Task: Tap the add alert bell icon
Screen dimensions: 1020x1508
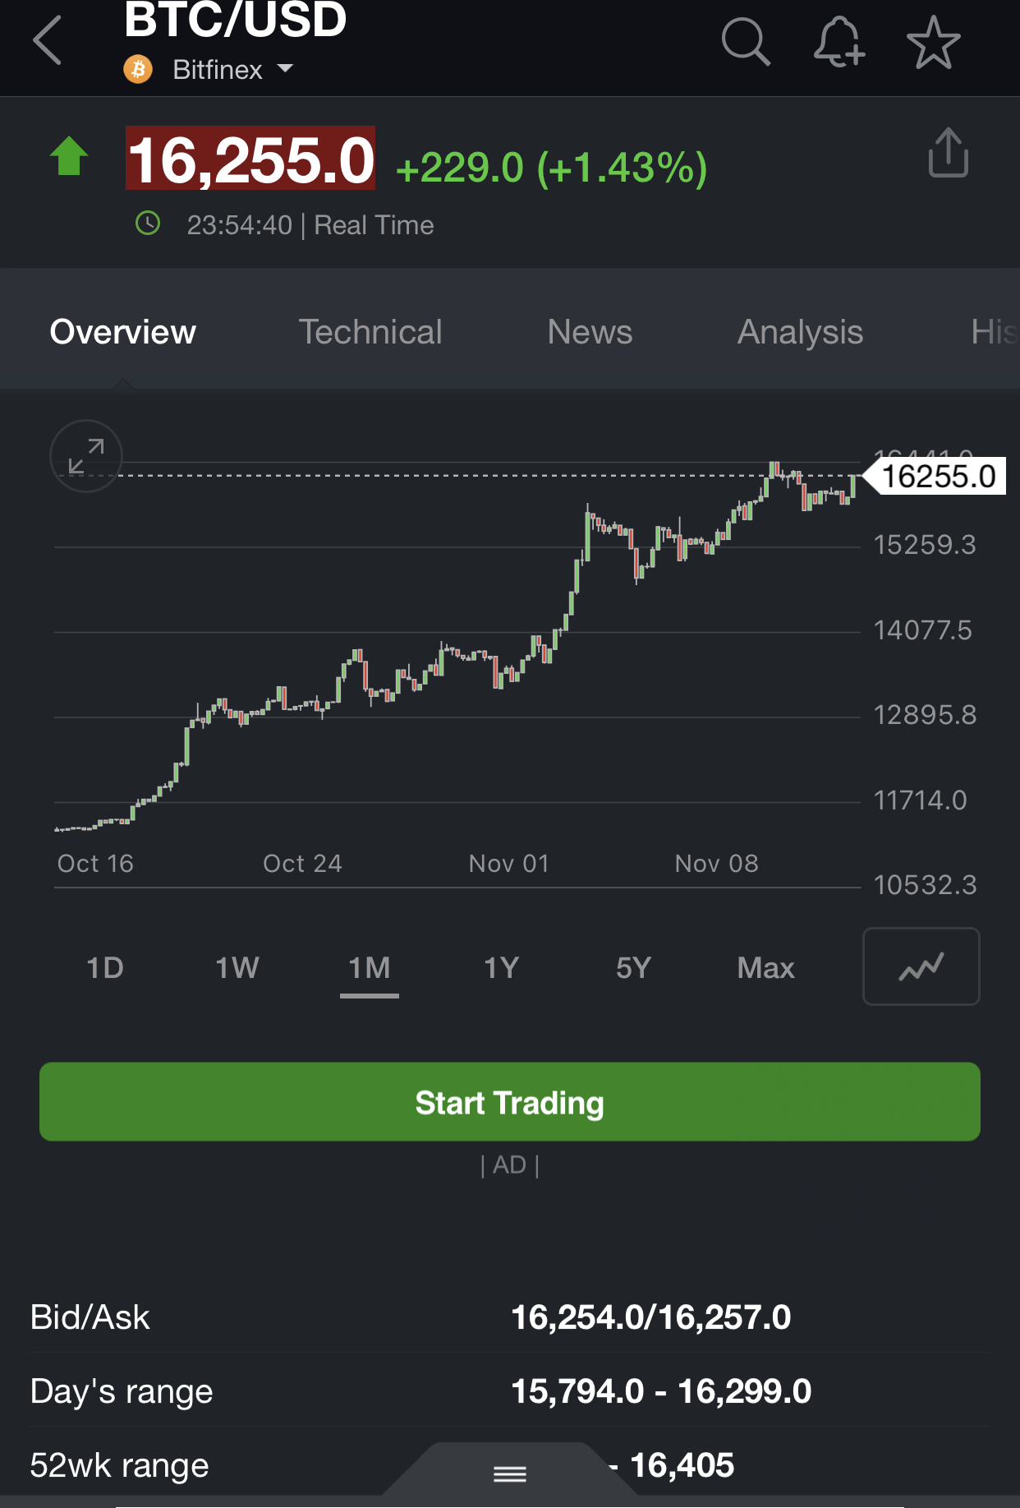Action: [839, 41]
